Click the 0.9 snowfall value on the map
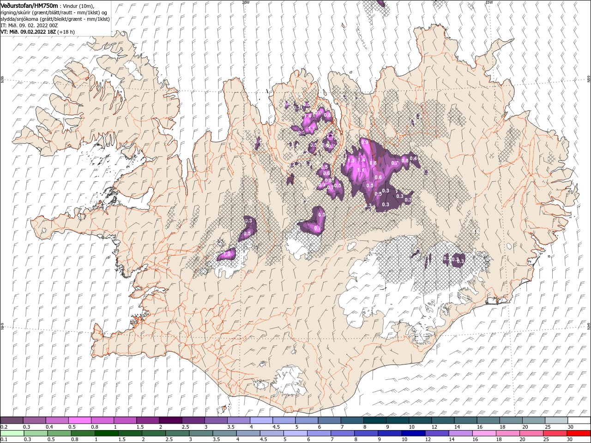 coord(365,142)
